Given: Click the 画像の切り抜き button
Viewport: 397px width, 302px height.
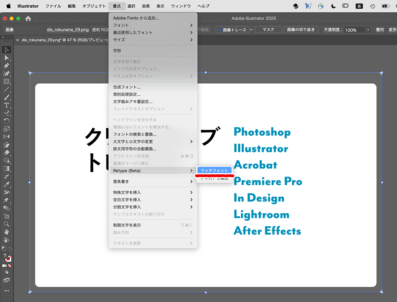Looking at the screenshot, I should coord(301,29).
